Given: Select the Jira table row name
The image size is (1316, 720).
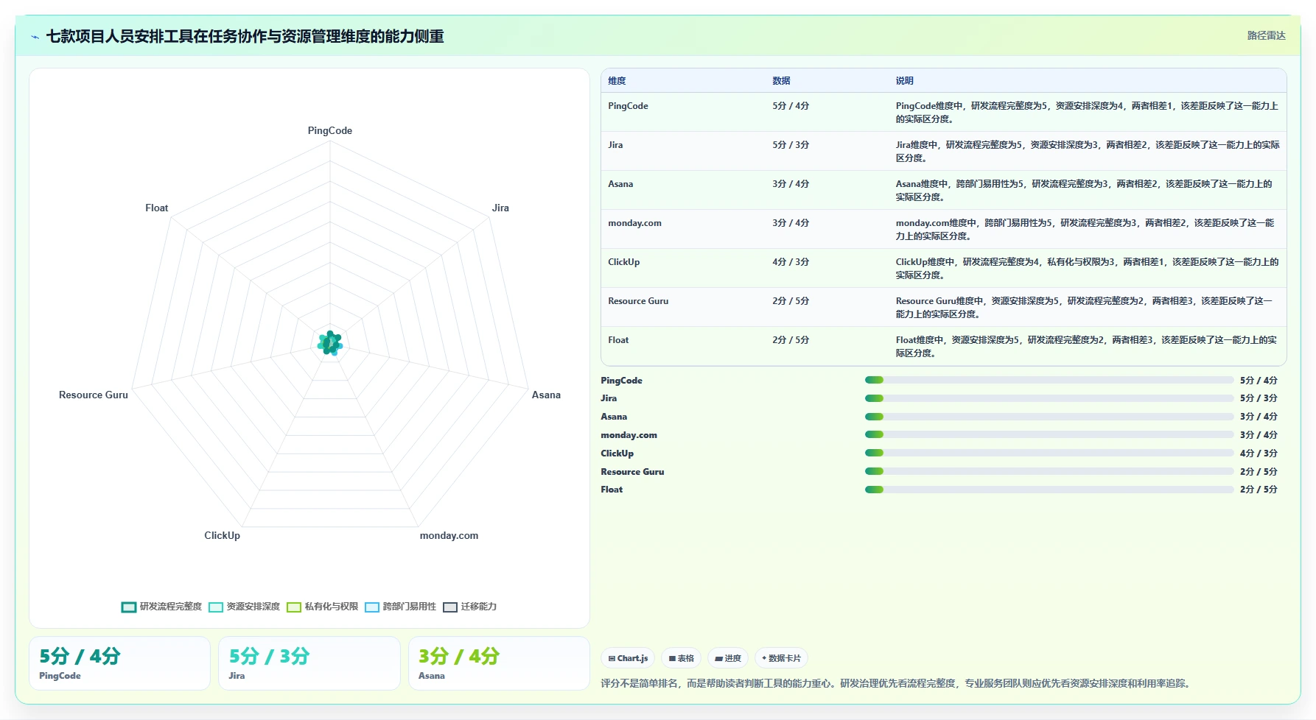Looking at the screenshot, I should tap(615, 145).
